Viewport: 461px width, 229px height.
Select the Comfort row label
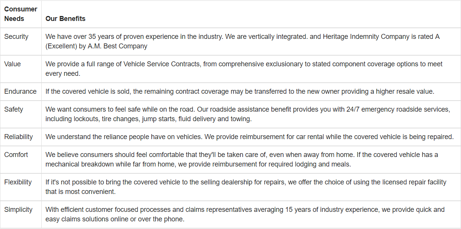tap(16, 155)
